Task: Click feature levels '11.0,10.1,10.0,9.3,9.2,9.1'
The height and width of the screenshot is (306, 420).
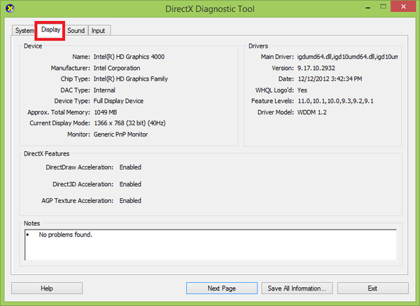Action: click(335, 101)
